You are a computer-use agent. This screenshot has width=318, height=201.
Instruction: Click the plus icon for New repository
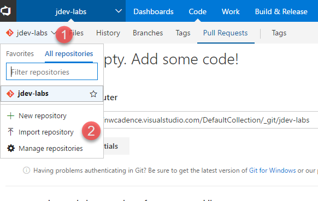[10, 116]
